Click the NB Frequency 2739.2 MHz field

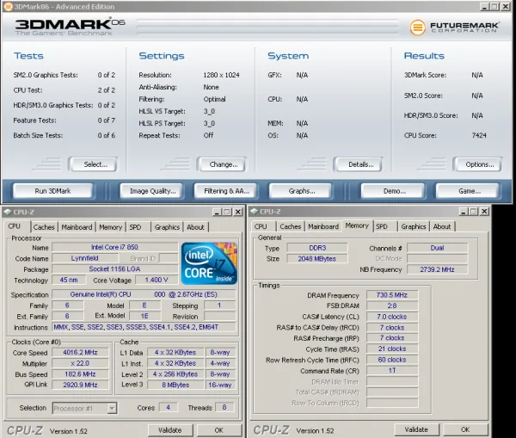coord(437,269)
